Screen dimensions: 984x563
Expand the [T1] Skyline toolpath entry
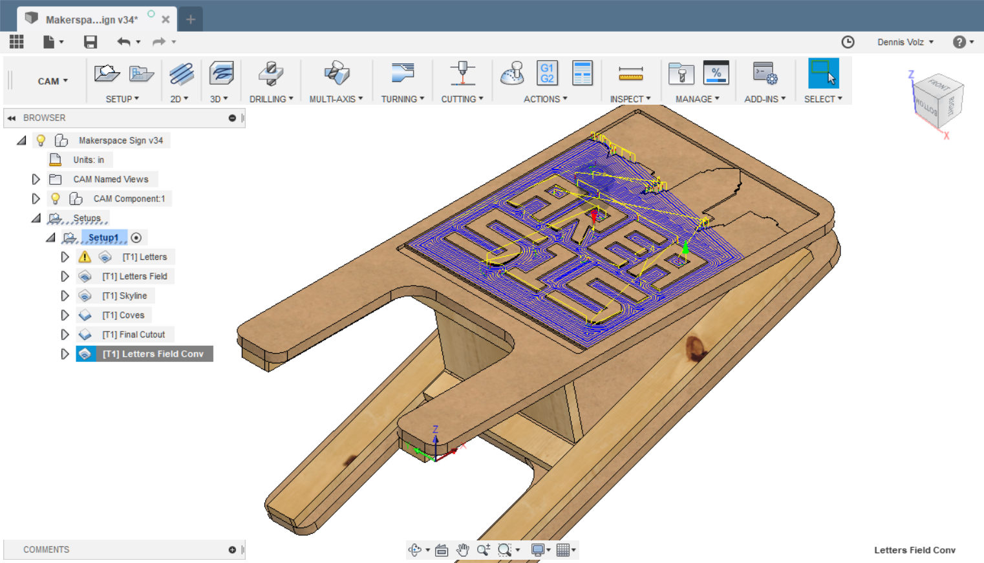click(65, 295)
